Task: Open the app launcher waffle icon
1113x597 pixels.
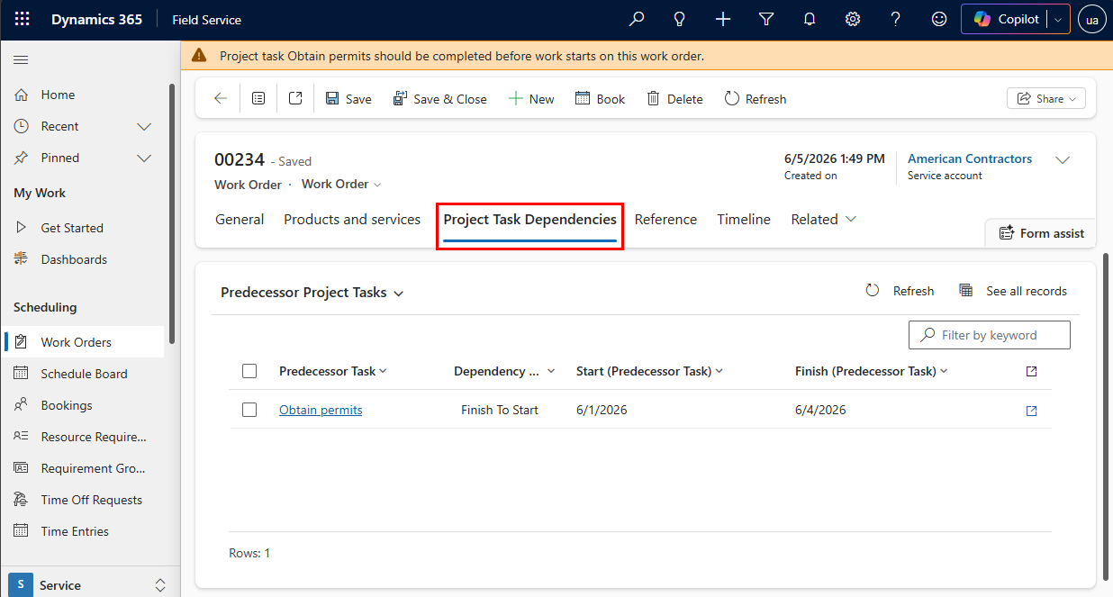Action: point(23,19)
